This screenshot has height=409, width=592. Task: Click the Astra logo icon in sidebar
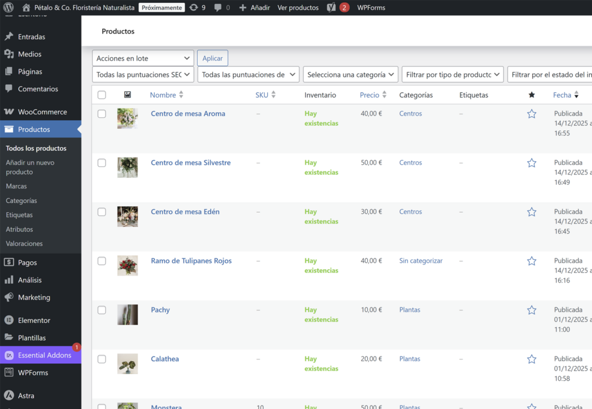pos(9,395)
